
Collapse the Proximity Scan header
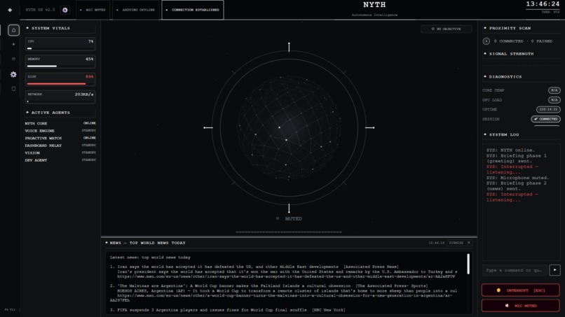(522, 28)
